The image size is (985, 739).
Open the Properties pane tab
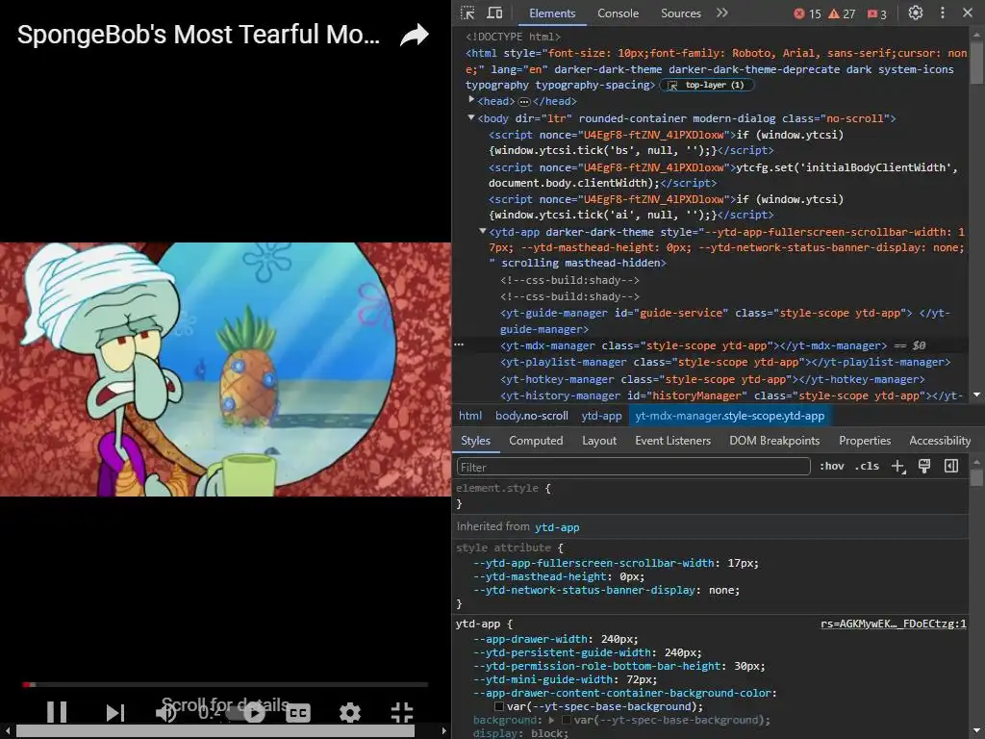click(x=865, y=441)
